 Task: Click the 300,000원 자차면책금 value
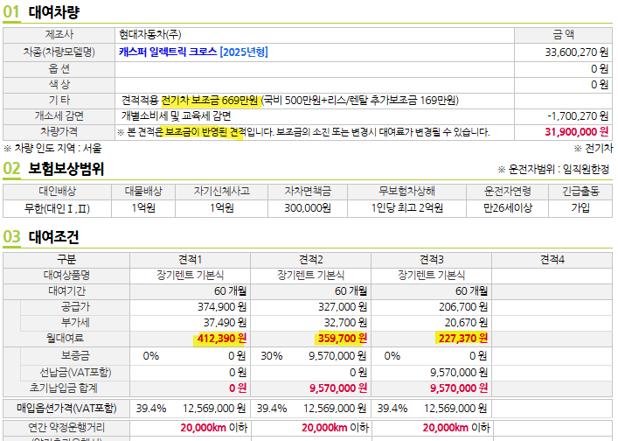[x=308, y=208]
